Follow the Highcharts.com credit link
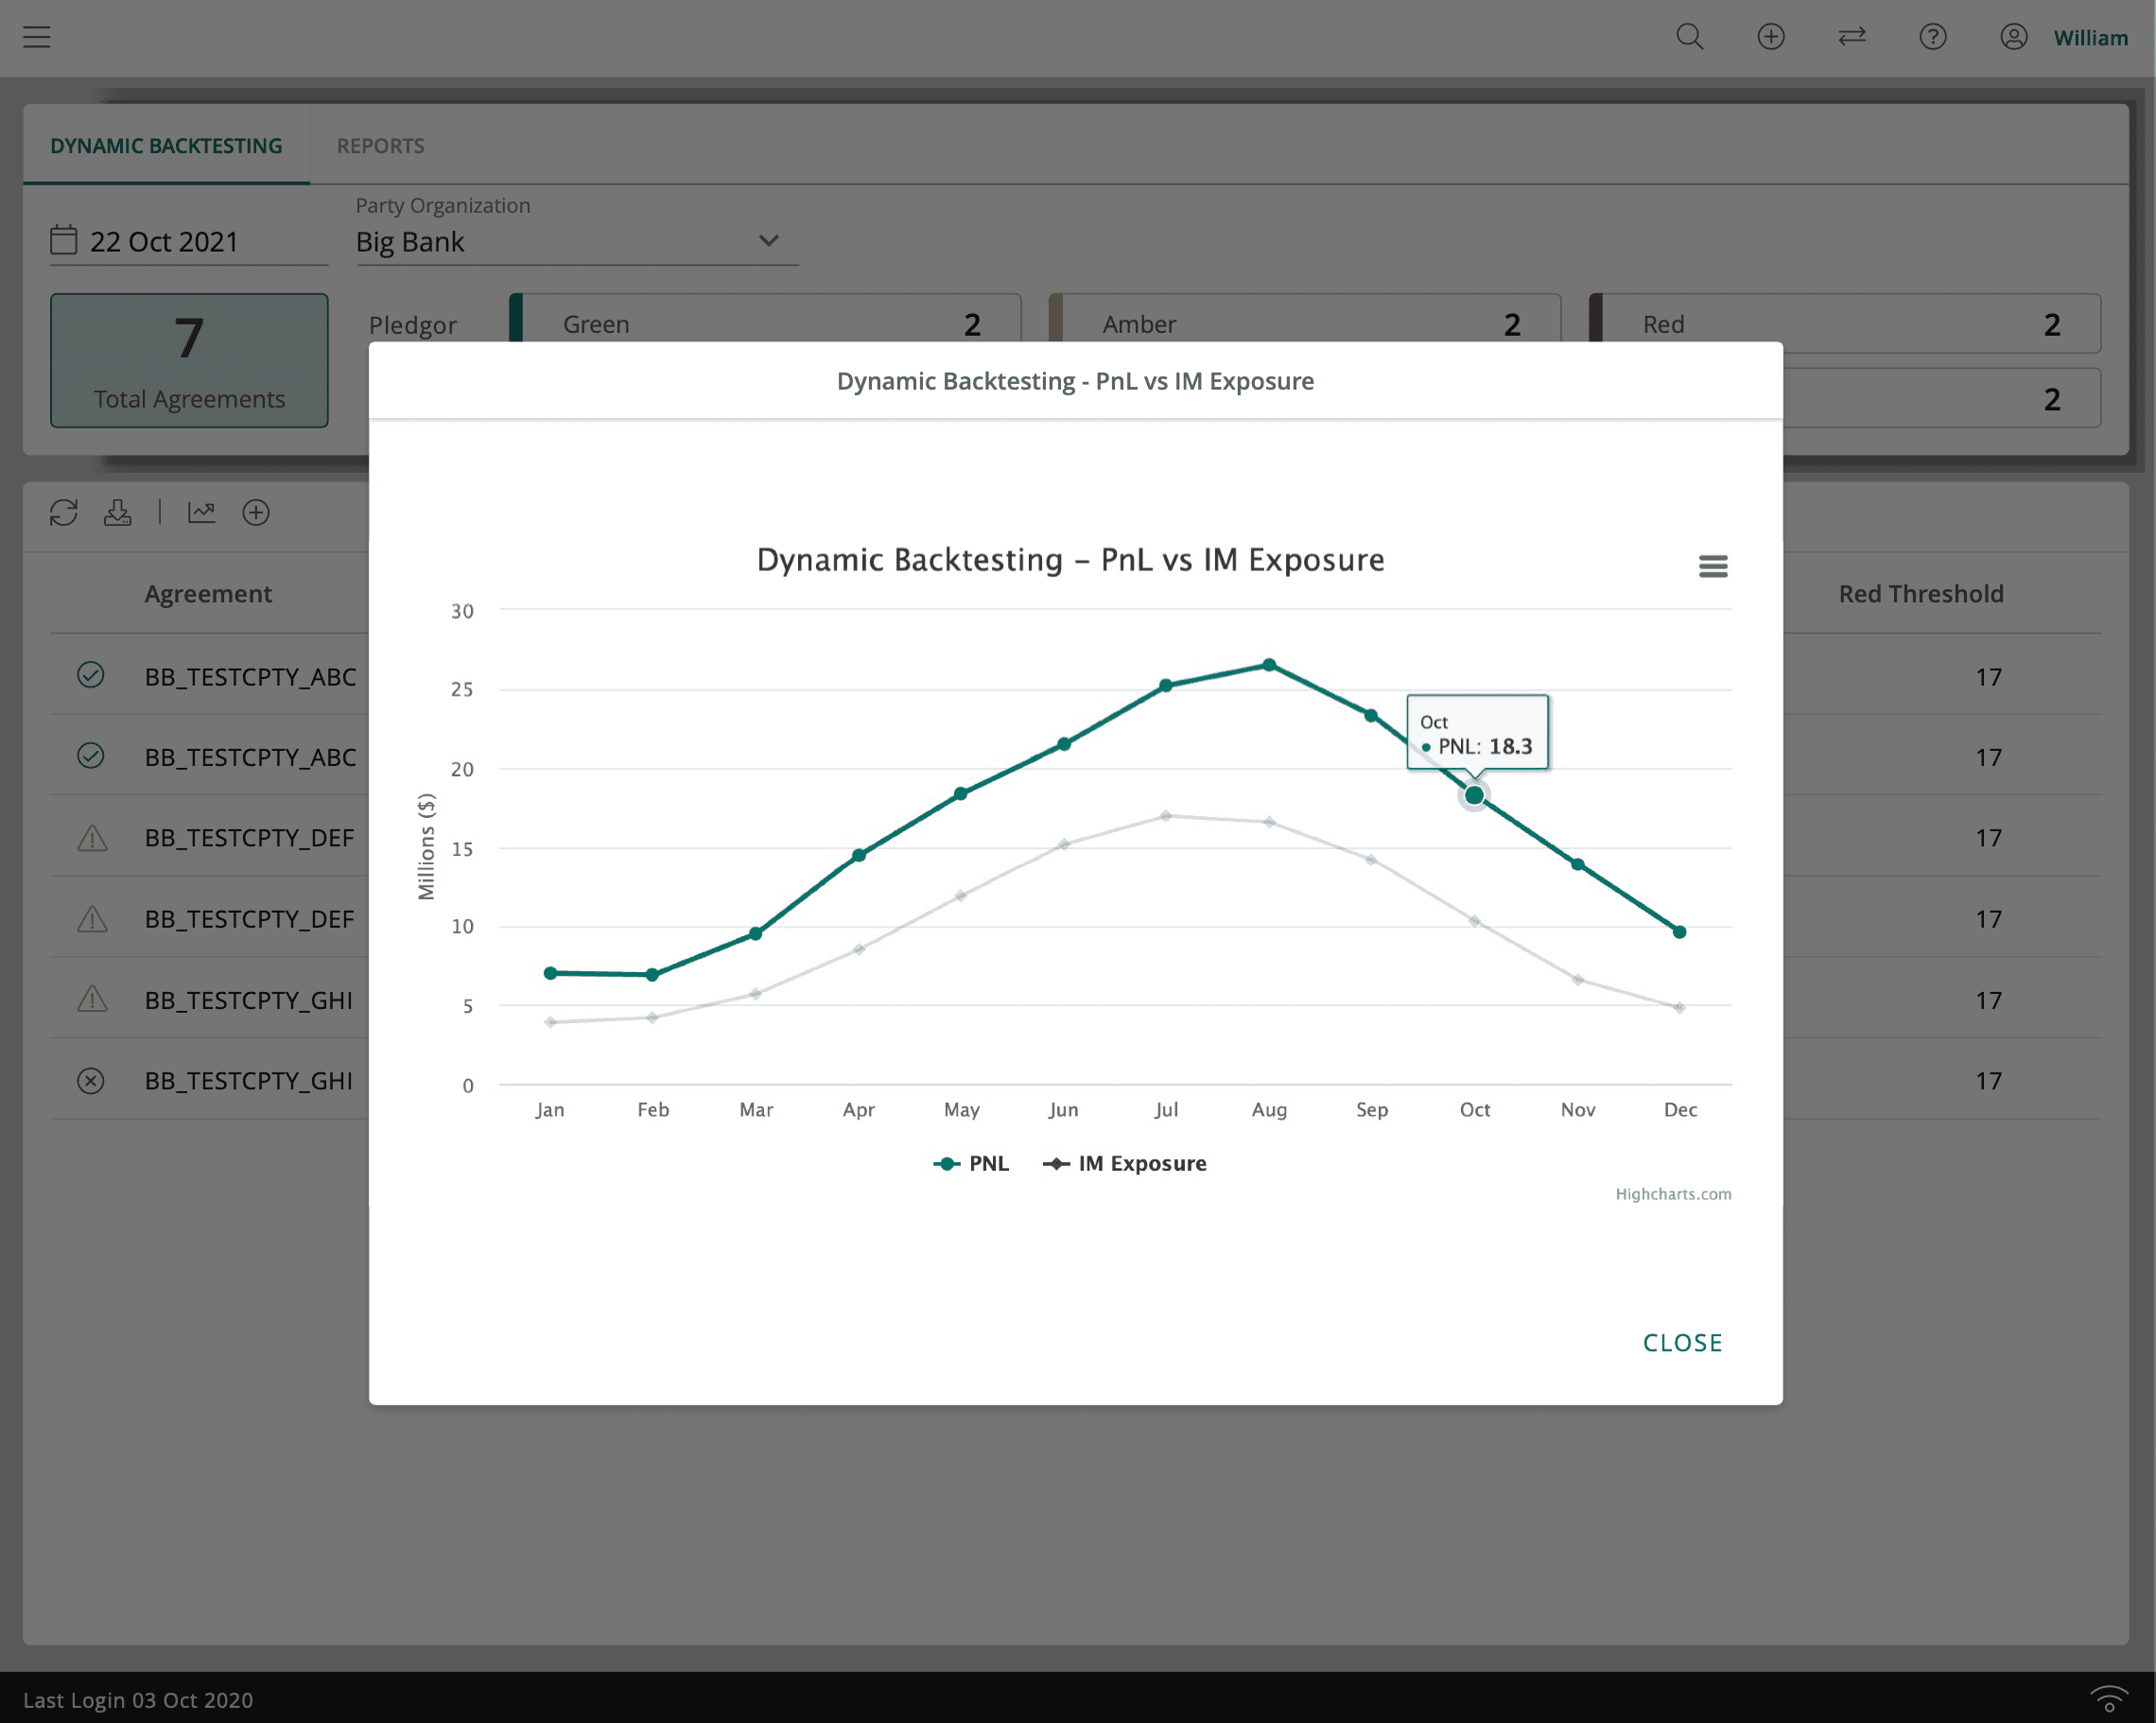 coord(1673,1194)
